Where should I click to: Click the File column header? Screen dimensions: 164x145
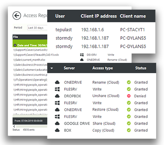pyautogui.click(x=16, y=37)
